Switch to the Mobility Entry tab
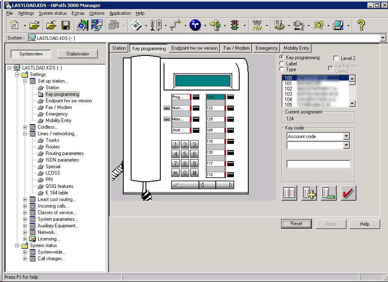This screenshot has height=282, width=388. 296,48
